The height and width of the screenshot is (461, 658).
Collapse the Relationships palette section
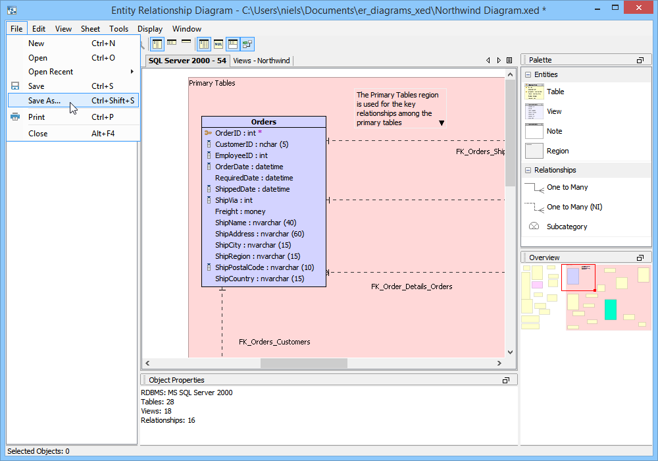tap(528, 170)
